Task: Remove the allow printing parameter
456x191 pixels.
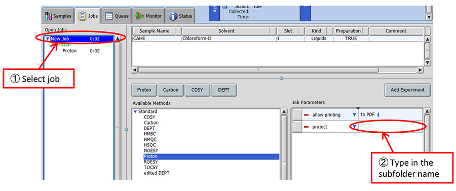Action: 306,115
